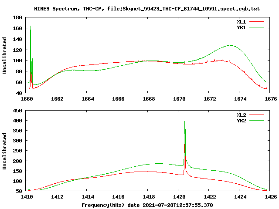
Task: Click the 300 y-axis tick label
Action: 17,141
